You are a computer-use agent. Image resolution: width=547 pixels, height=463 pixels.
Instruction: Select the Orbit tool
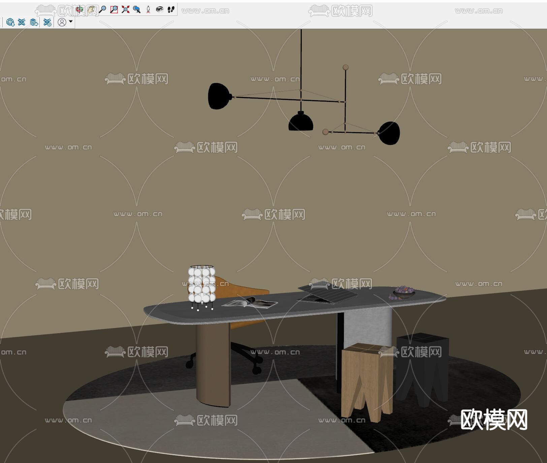79,10
